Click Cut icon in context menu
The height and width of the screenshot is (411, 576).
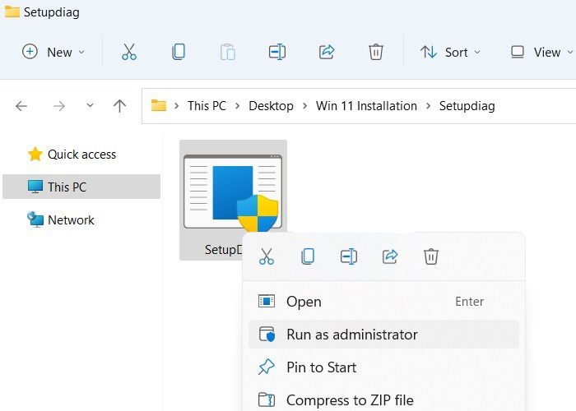(267, 256)
